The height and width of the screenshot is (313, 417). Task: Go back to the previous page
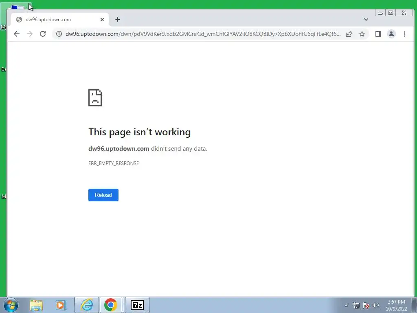tap(16, 34)
